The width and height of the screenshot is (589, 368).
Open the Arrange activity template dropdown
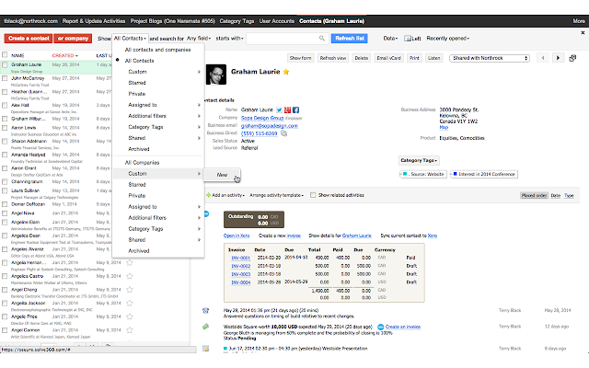point(276,195)
